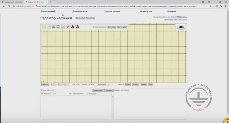The image size is (229, 123).
Task: Open the tab overview icon in the title bar
Action: coord(203,2)
